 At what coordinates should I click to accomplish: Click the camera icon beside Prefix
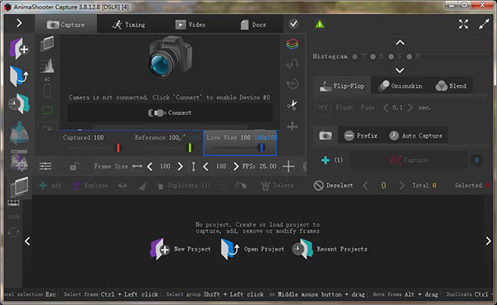326,136
